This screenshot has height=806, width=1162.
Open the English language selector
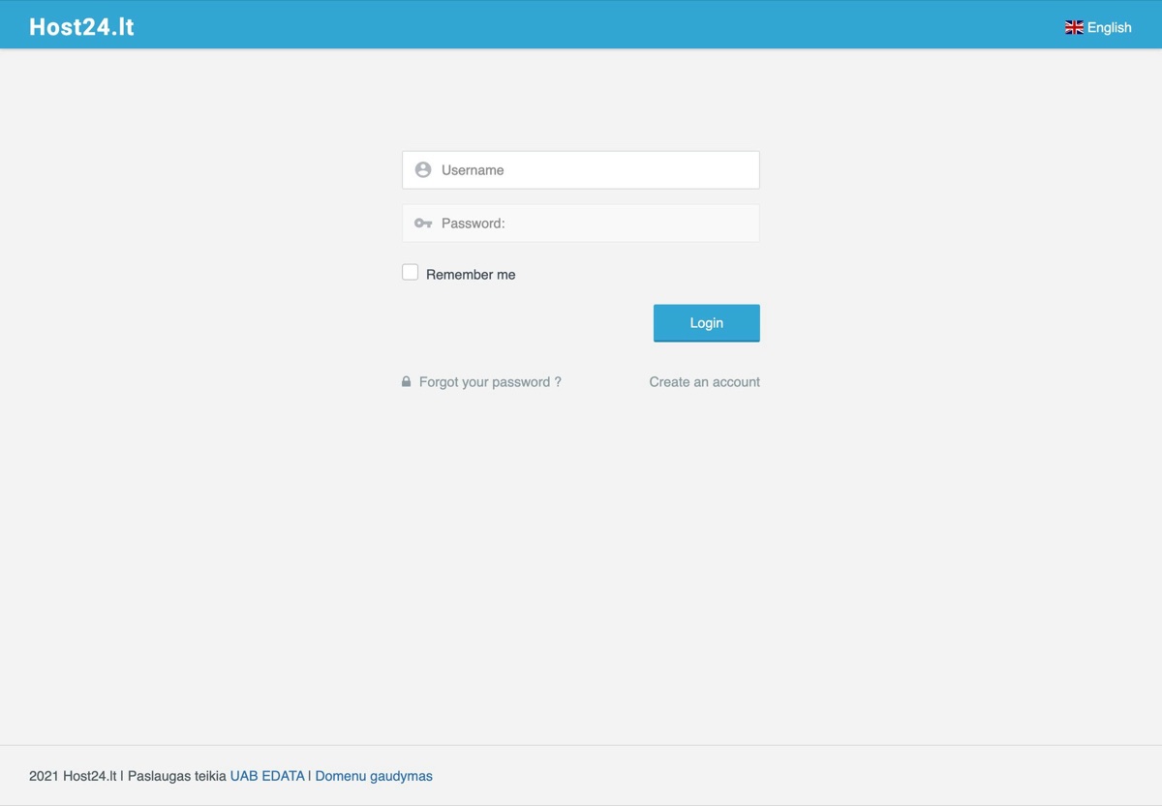click(x=1098, y=27)
